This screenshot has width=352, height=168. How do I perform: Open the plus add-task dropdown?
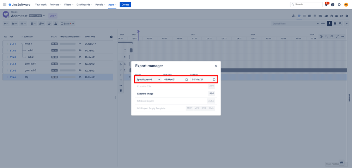6,24
